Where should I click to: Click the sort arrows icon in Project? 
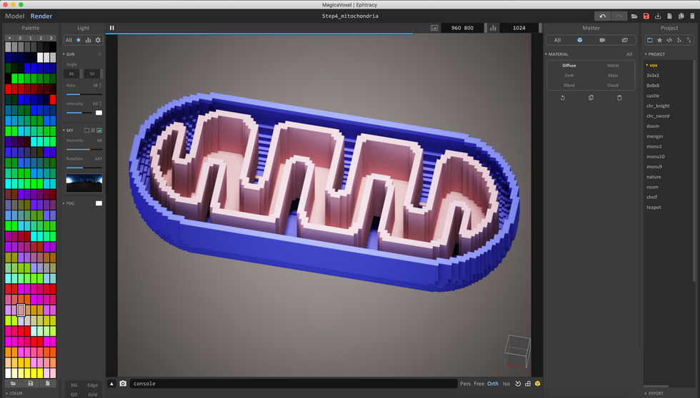pos(689,40)
